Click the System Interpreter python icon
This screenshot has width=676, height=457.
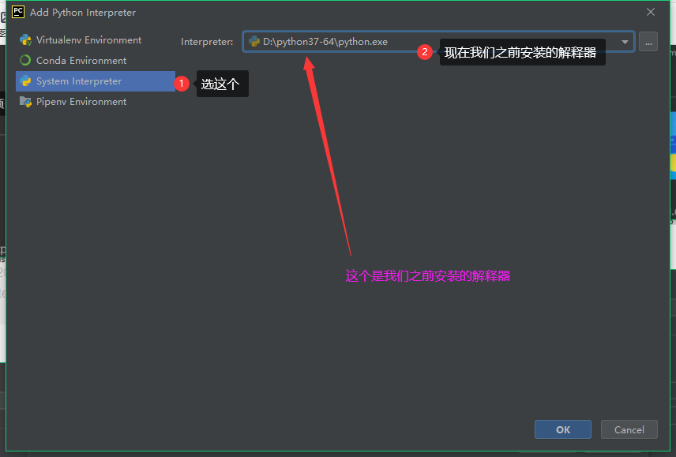click(x=25, y=81)
